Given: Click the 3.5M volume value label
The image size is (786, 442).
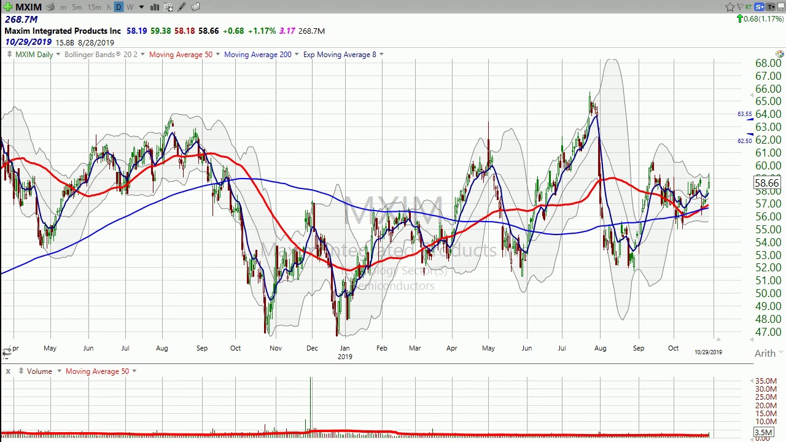Looking at the screenshot, I should coord(763,433).
